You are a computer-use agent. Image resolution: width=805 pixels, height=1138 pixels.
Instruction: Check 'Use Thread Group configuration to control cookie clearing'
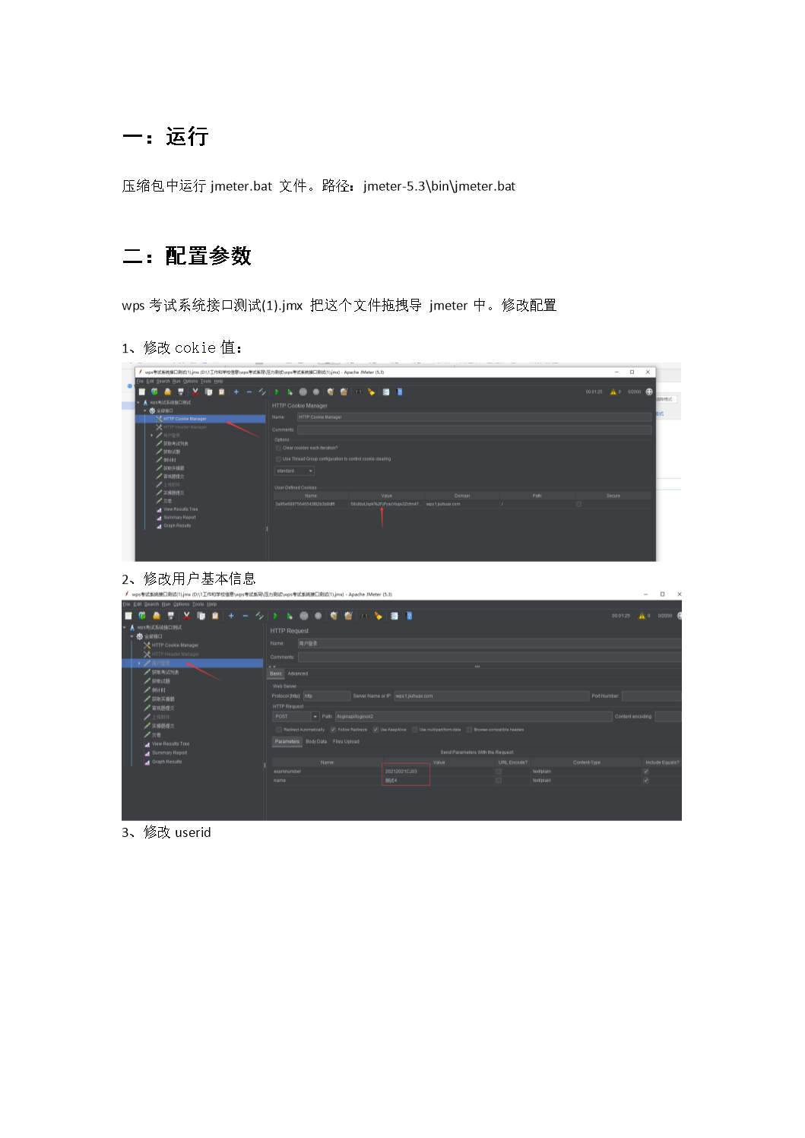point(278,459)
